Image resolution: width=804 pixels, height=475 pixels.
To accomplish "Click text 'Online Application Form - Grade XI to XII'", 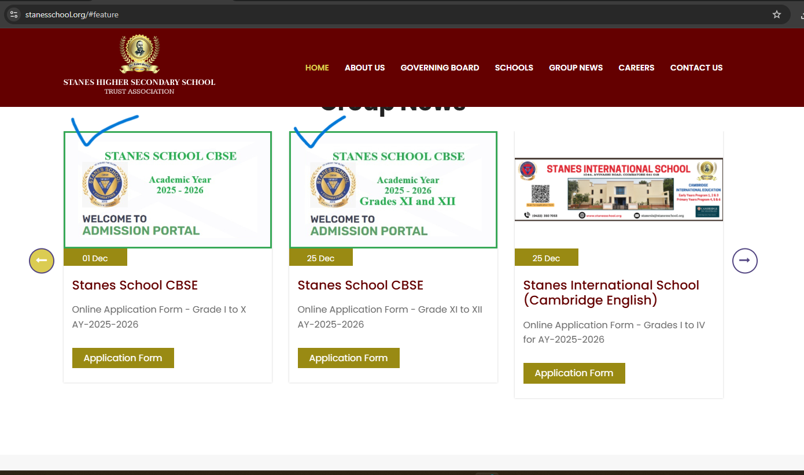I will tap(390, 309).
